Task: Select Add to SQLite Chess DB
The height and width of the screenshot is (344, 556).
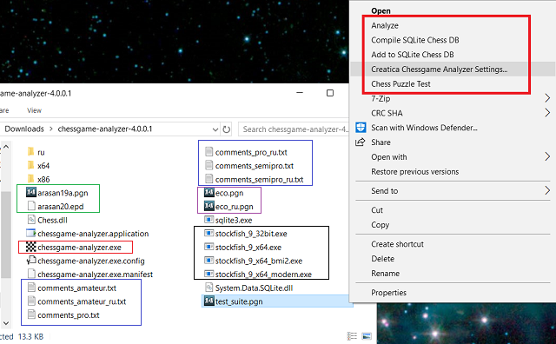Action: [413, 55]
